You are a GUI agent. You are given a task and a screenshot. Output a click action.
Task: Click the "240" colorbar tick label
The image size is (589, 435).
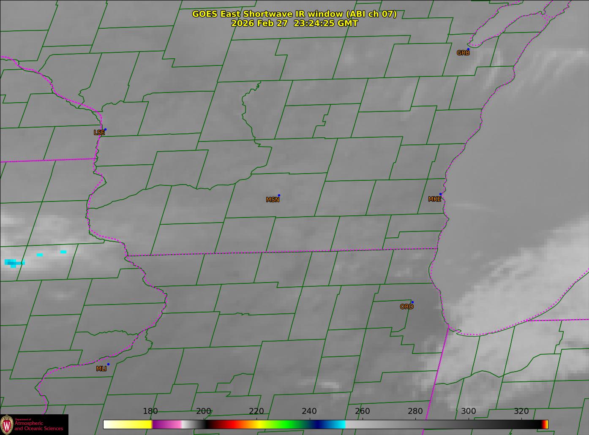pyautogui.click(x=309, y=411)
